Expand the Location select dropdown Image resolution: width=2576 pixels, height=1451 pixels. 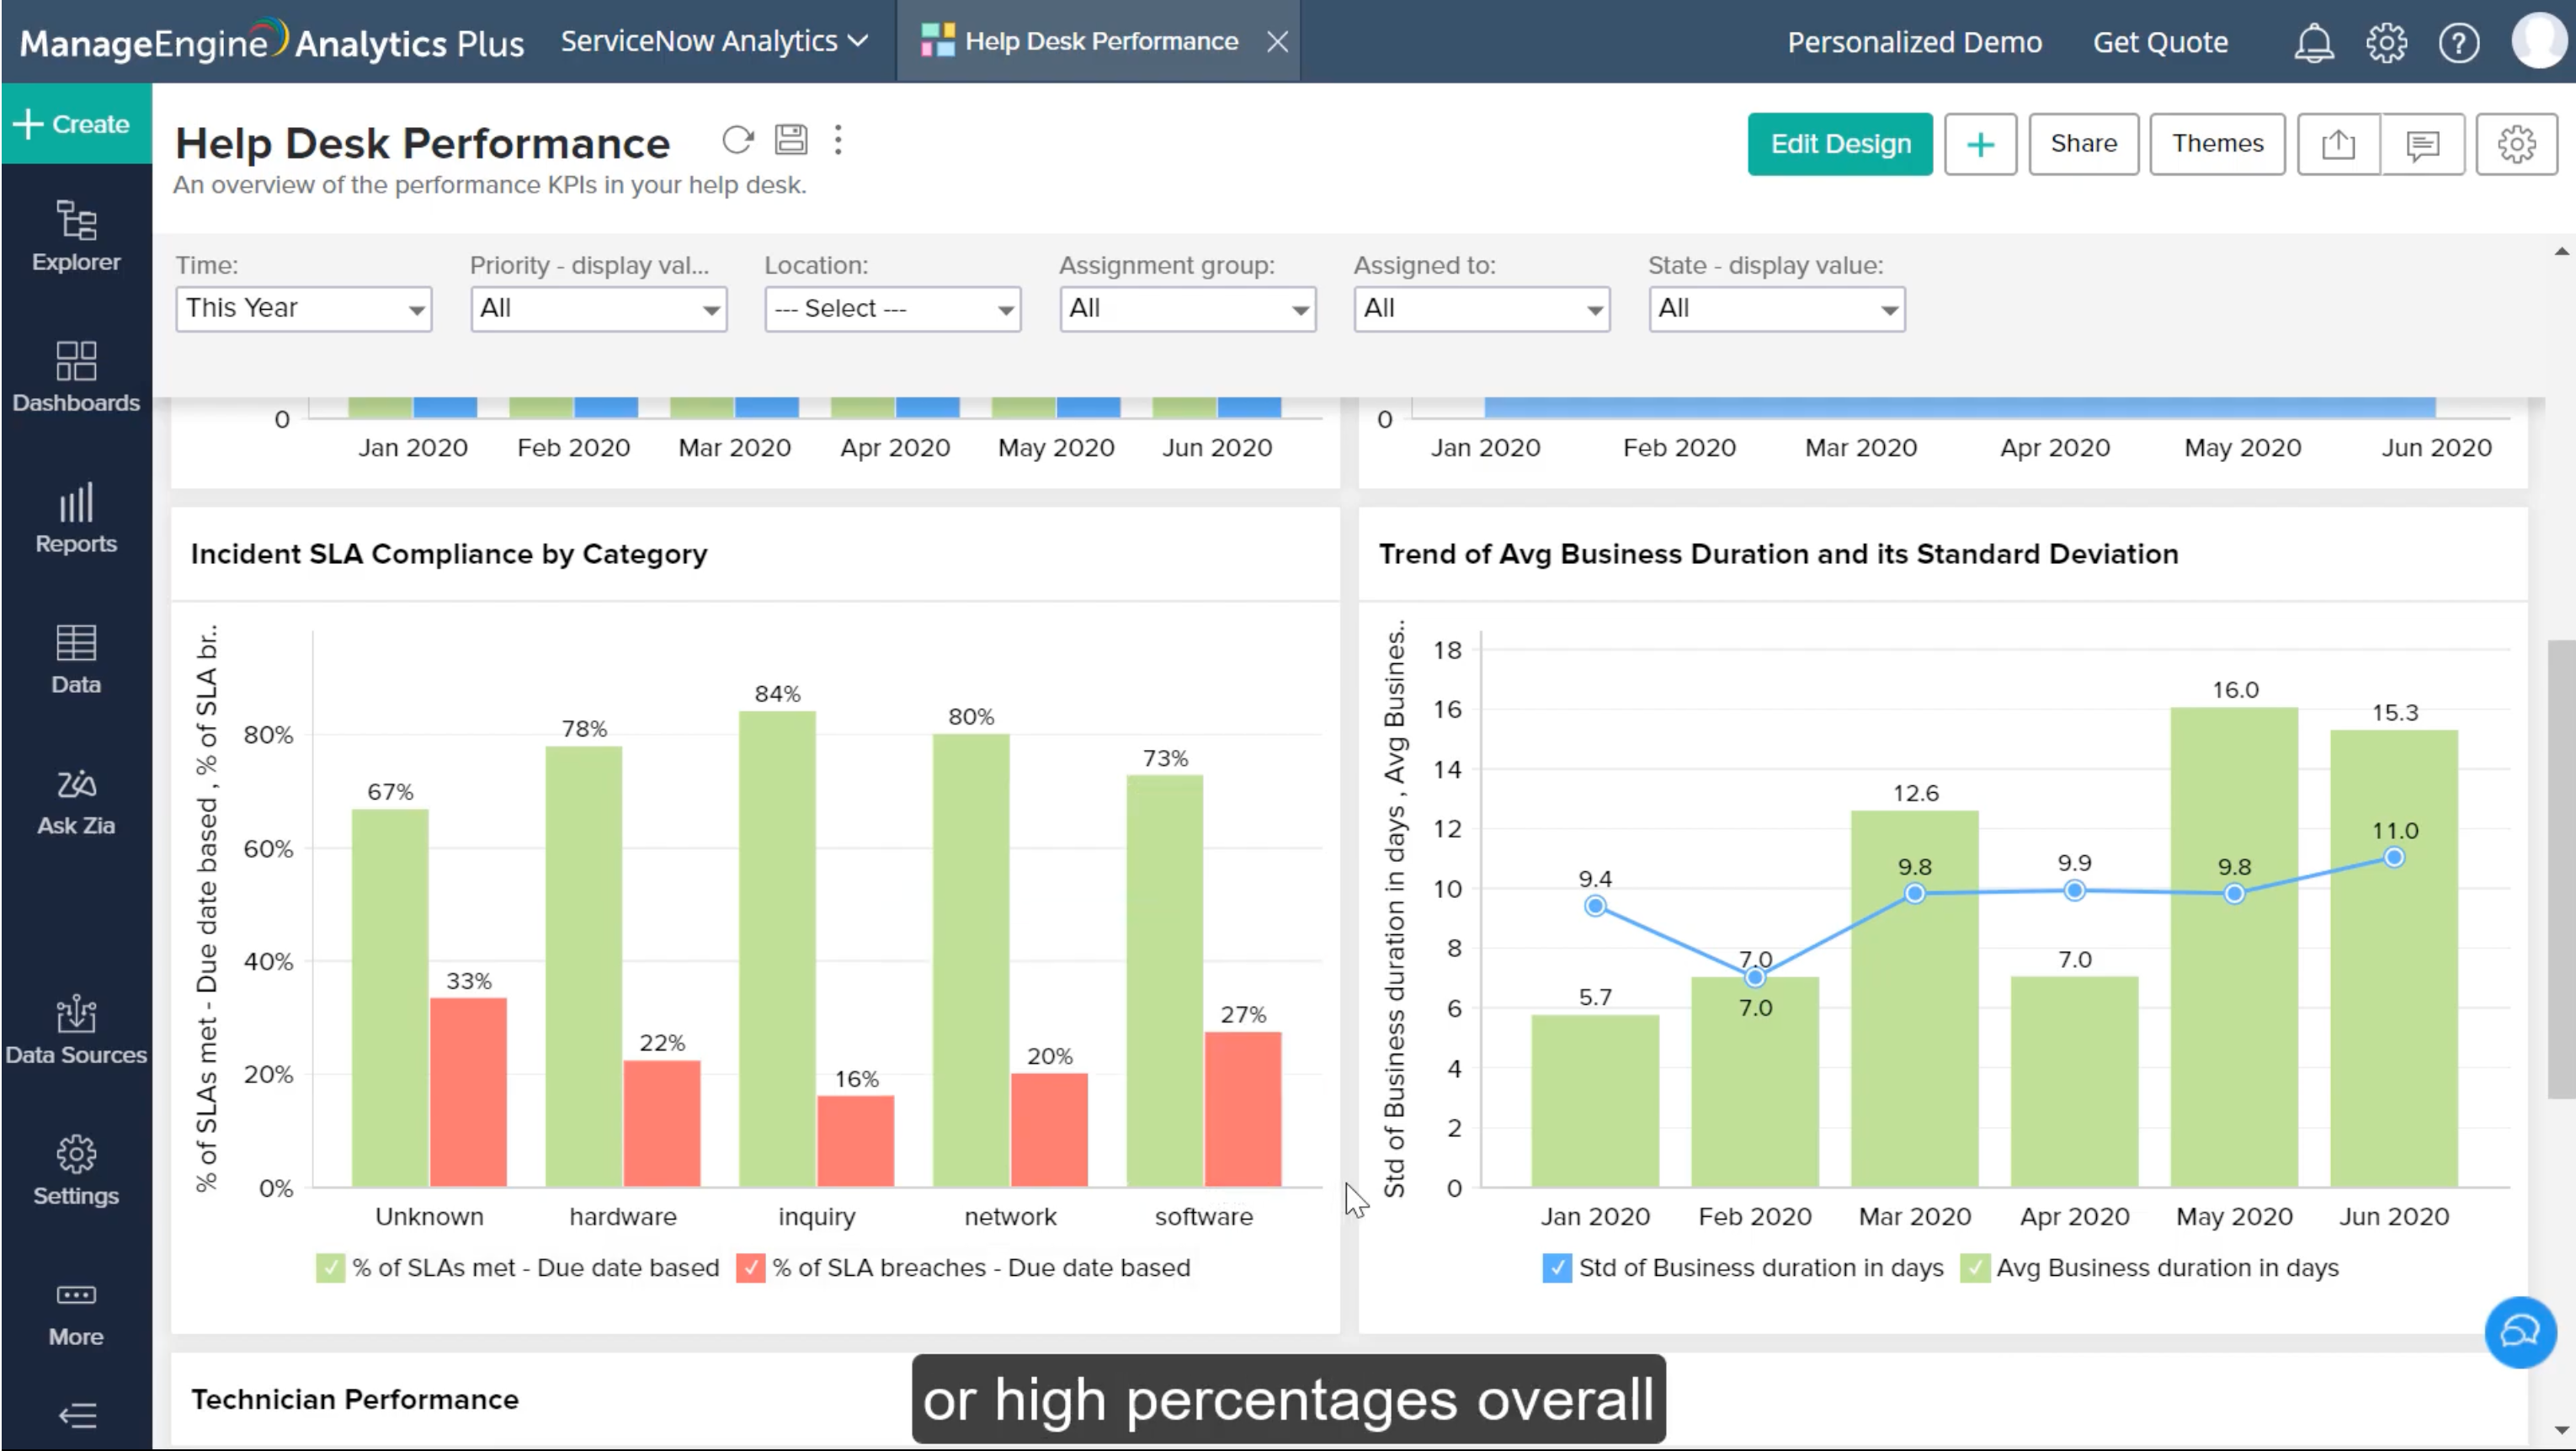point(892,309)
